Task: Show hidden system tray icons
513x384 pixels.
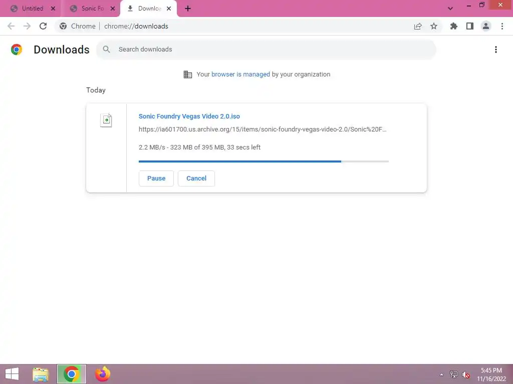Action: coord(442,374)
